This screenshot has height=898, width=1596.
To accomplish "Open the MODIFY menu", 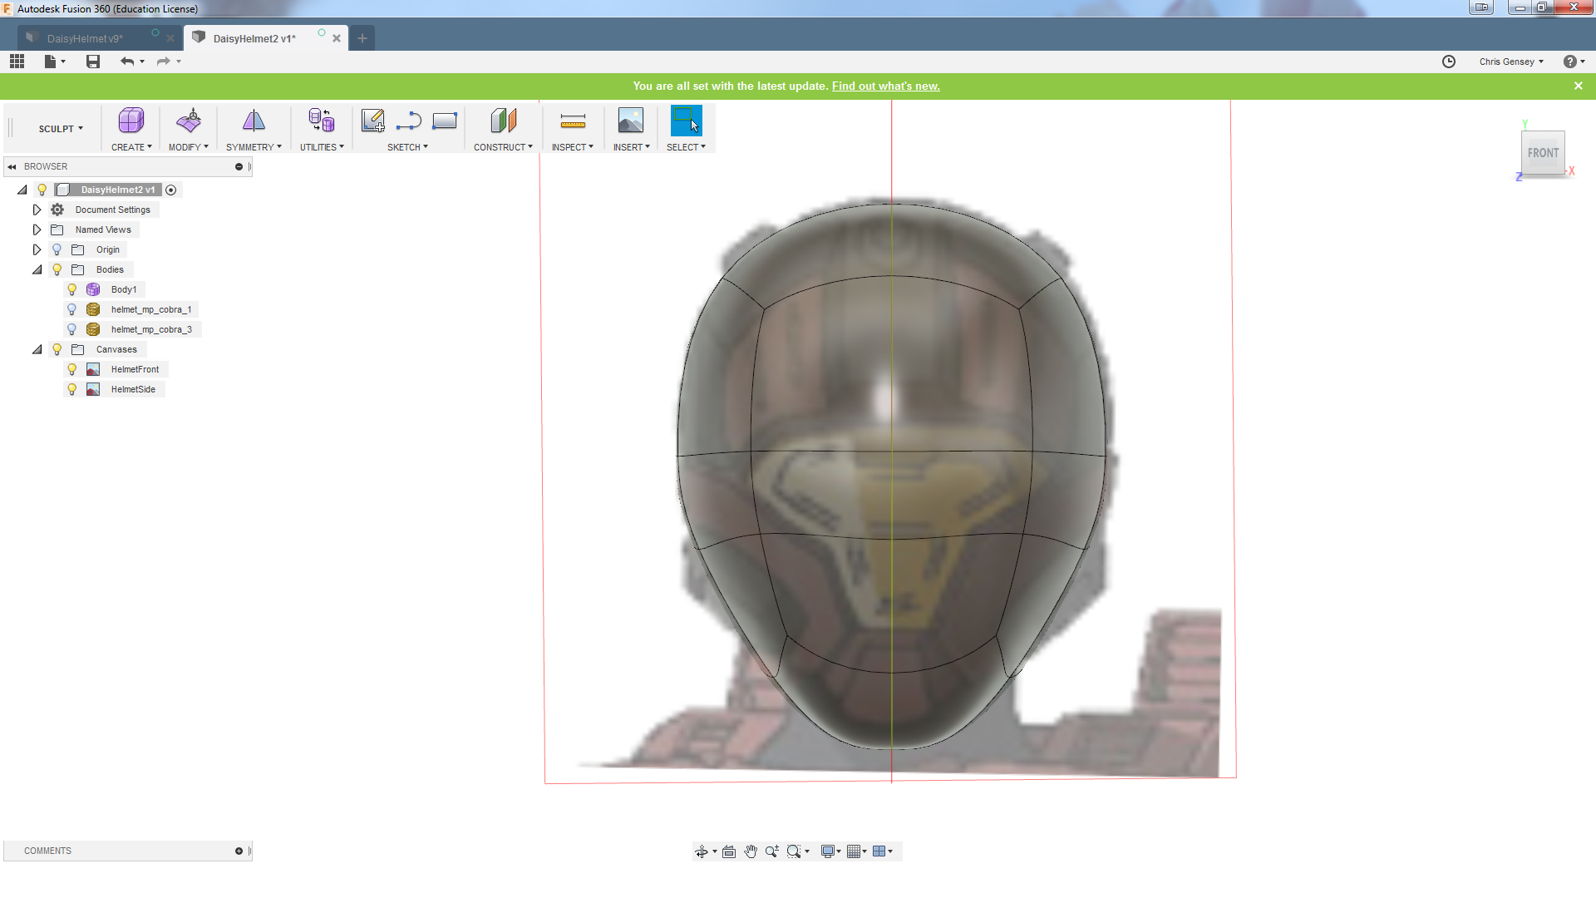I will click(x=188, y=147).
